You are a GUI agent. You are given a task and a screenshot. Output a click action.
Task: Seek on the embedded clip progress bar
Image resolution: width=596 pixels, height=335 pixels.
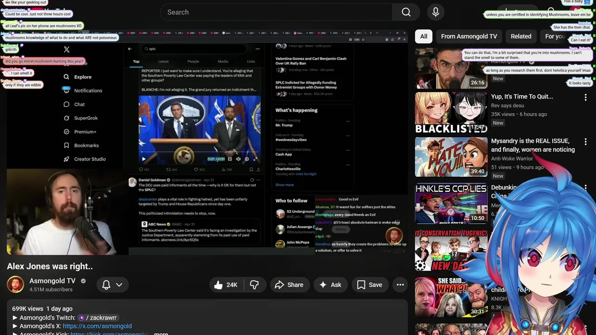pos(199,152)
